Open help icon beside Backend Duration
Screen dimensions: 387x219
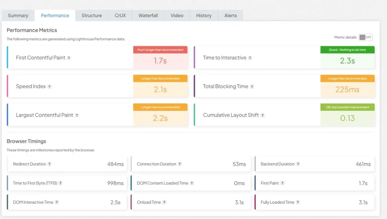[298, 164]
